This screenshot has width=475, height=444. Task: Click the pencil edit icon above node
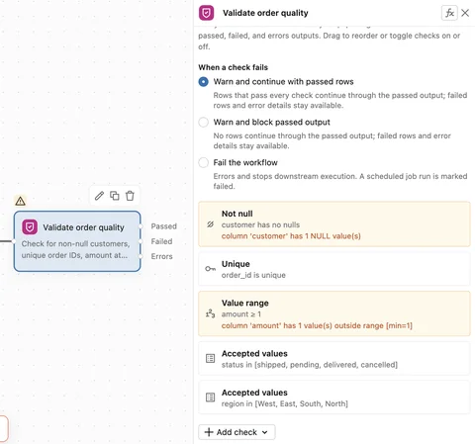click(x=99, y=196)
